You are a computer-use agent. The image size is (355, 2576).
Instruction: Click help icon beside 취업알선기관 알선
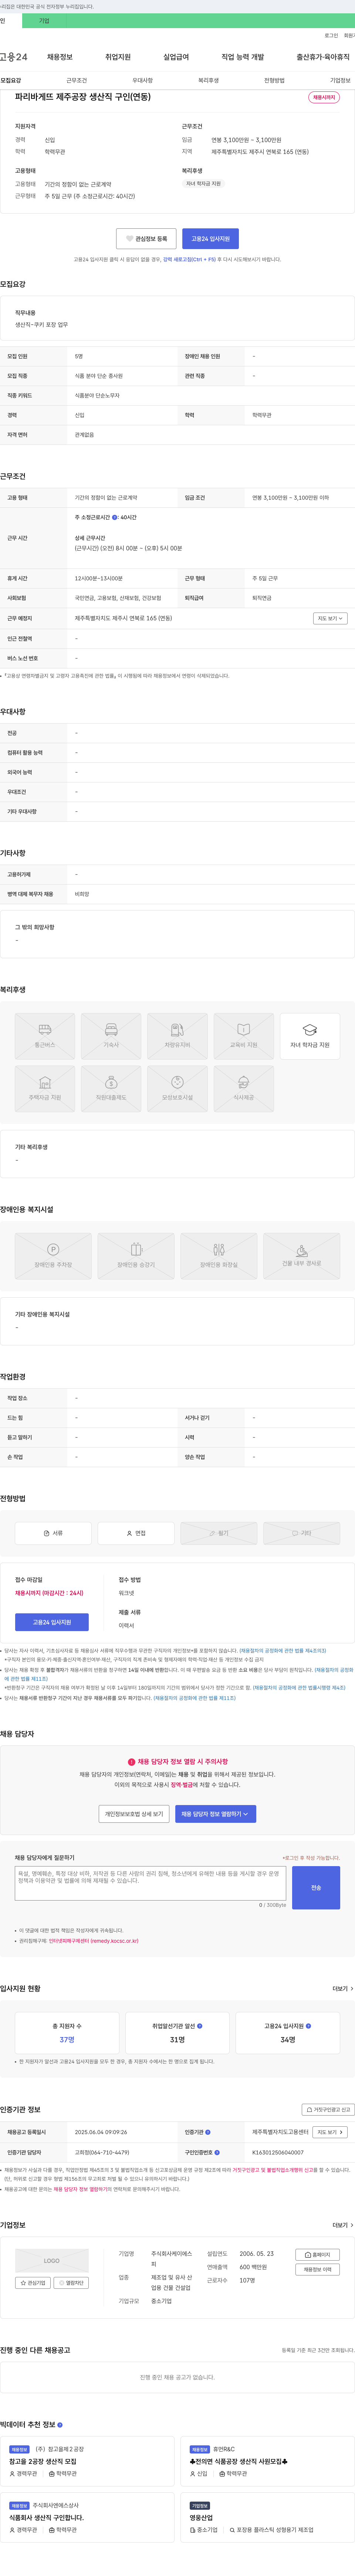pos(200,2026)
